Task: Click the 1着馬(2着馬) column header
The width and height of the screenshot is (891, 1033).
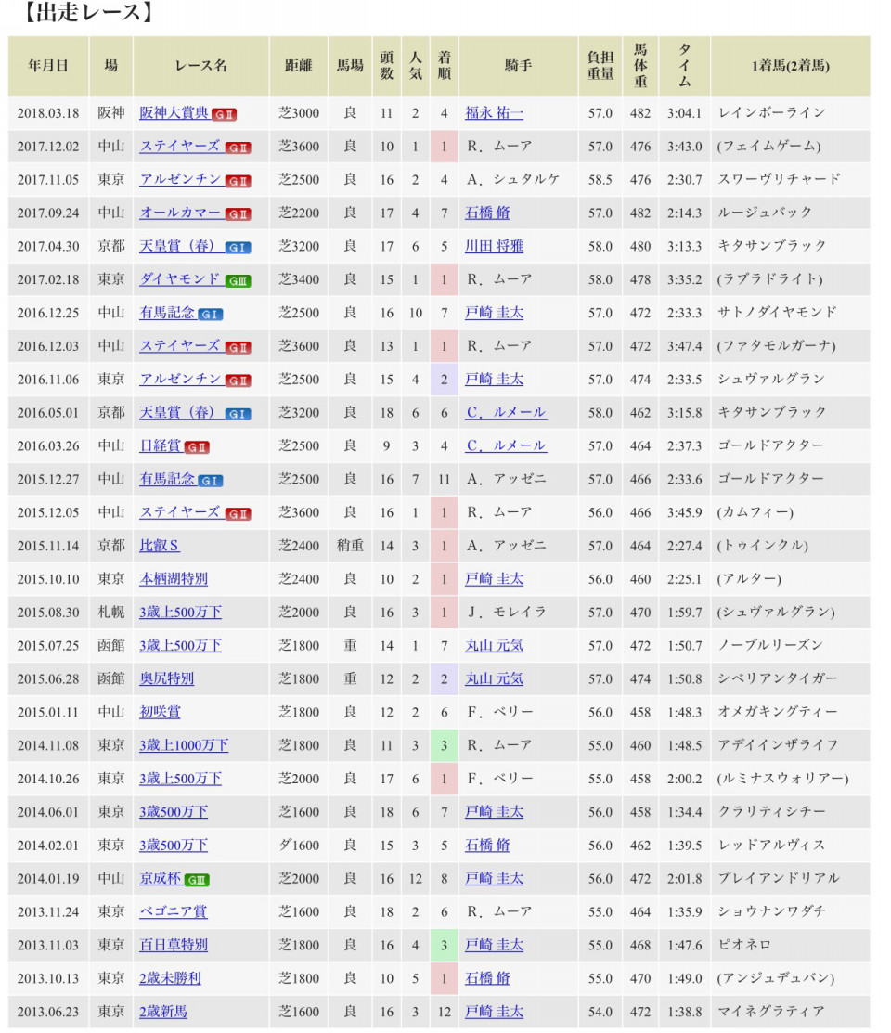Action: [790, 66]
